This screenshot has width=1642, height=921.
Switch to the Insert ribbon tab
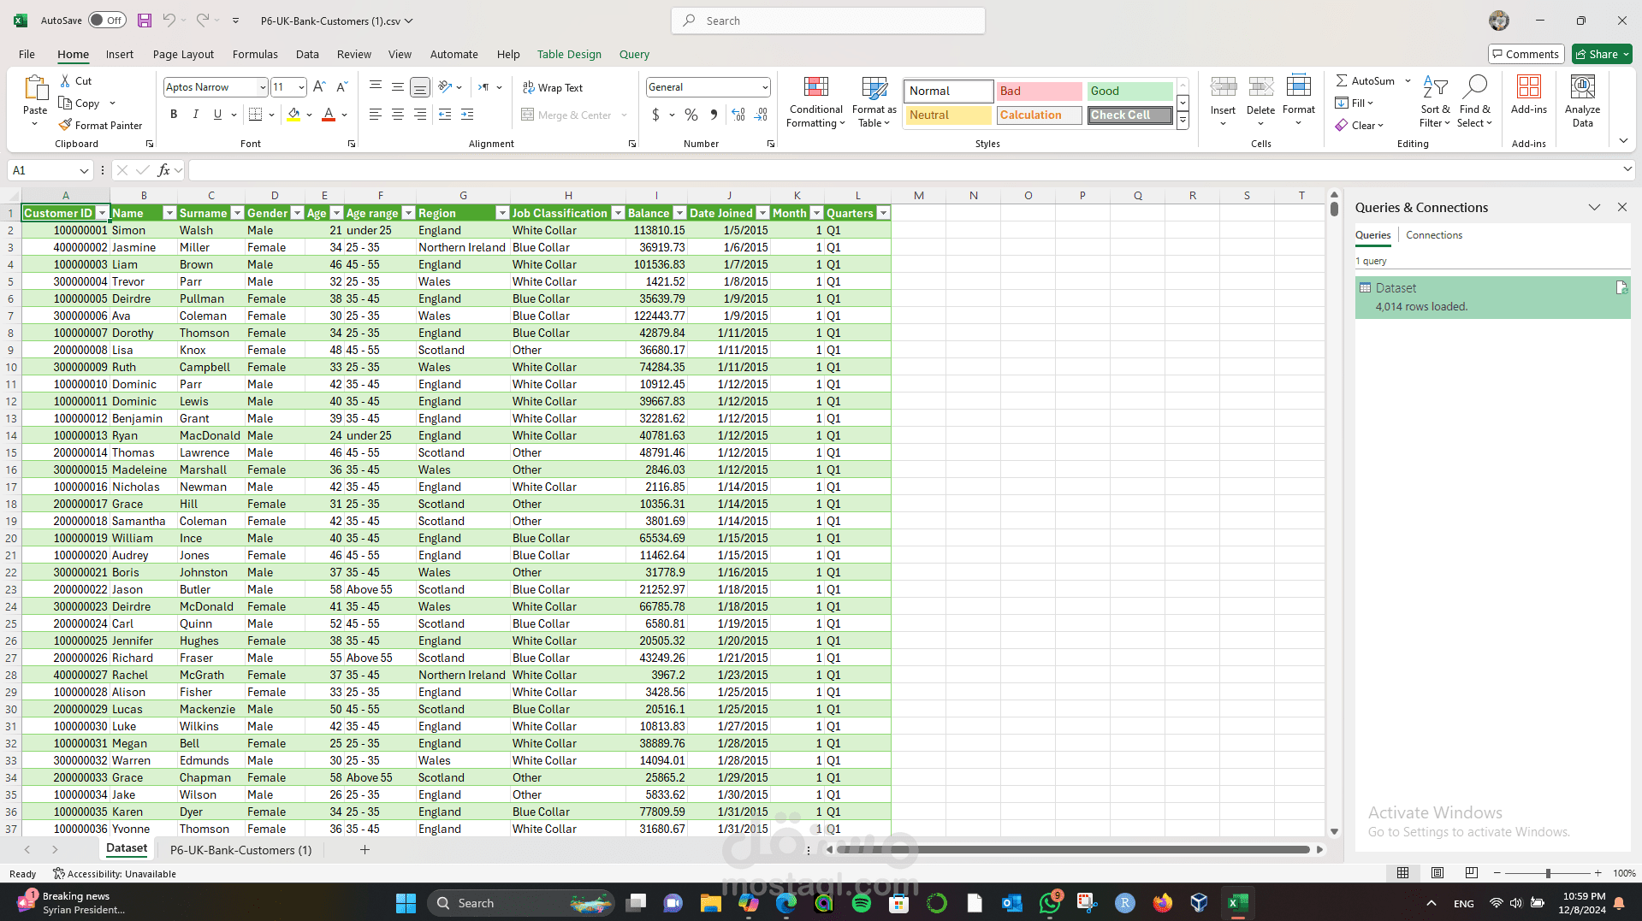click(120, 54)
